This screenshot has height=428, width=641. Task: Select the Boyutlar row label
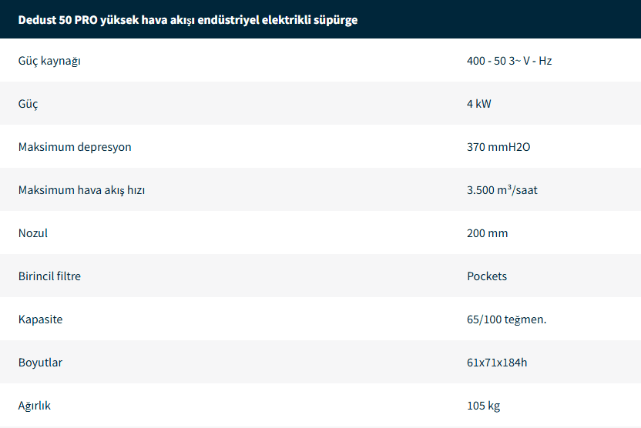(40, 363)
